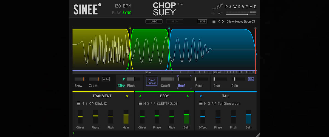Image resolution: width=329 pixels, height=137 pixels.
Task: Click the Glue slider
Action: click(x=220, y=79)
